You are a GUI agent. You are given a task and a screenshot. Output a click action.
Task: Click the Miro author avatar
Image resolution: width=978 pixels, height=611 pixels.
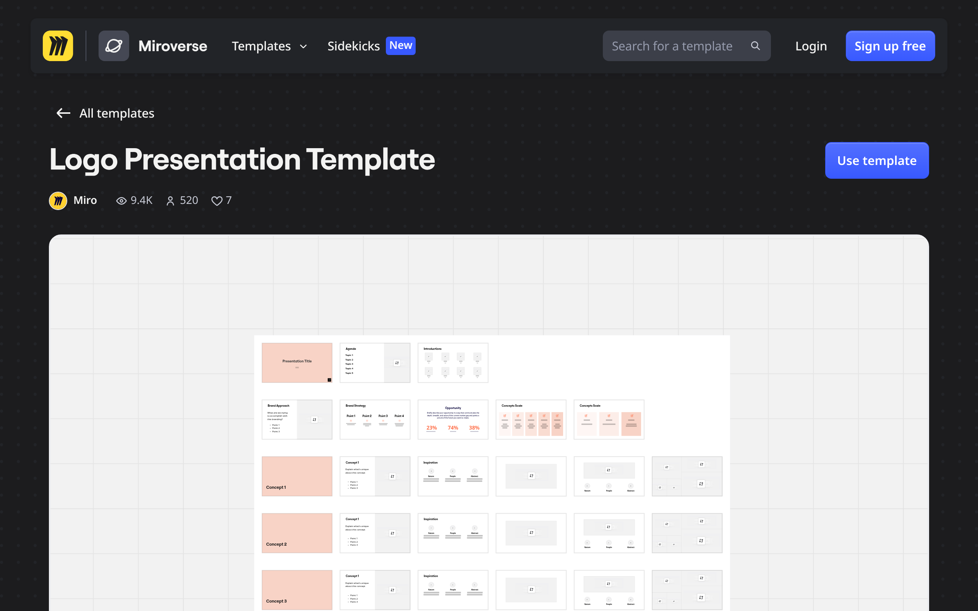[x=58, y=200]
